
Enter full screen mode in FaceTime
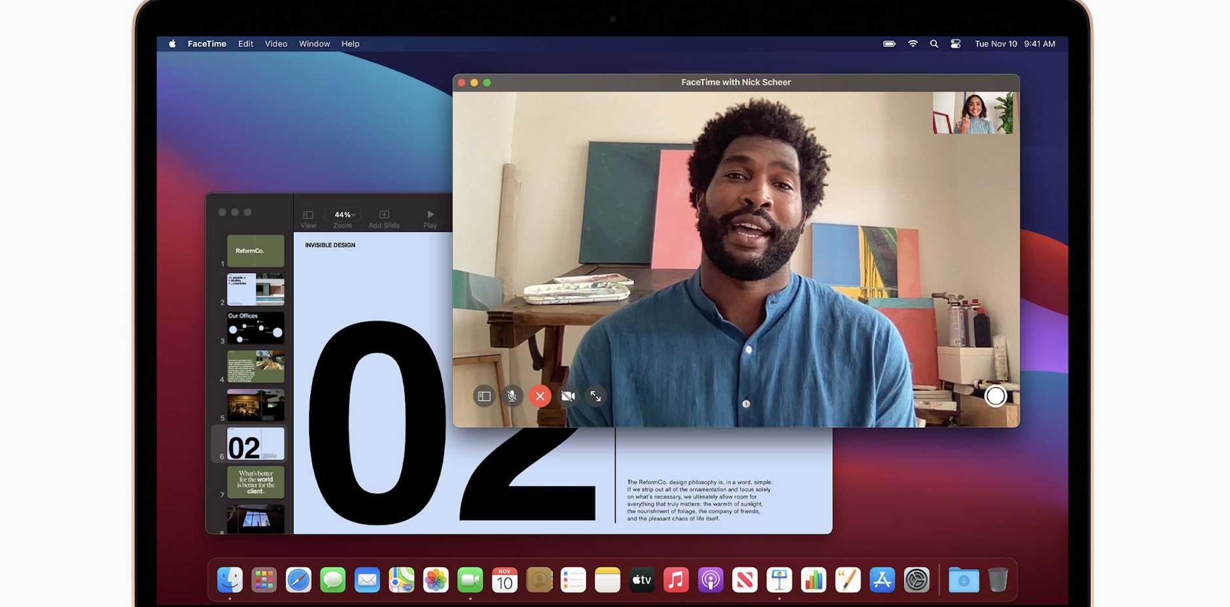pos(595,396)
